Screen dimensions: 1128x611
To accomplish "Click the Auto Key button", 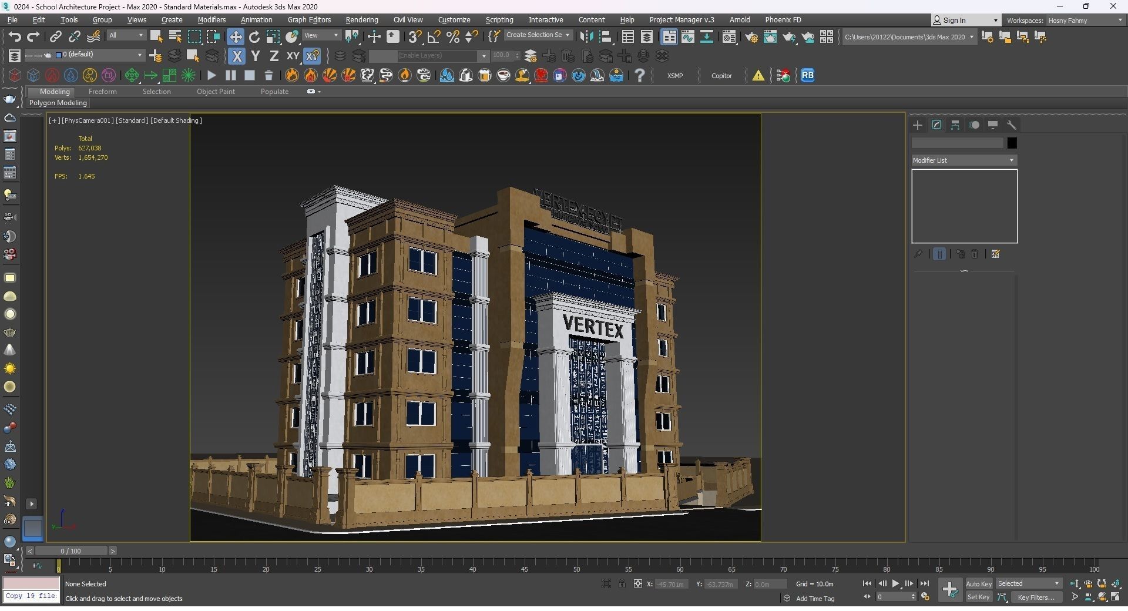I will tap(979, 584).
